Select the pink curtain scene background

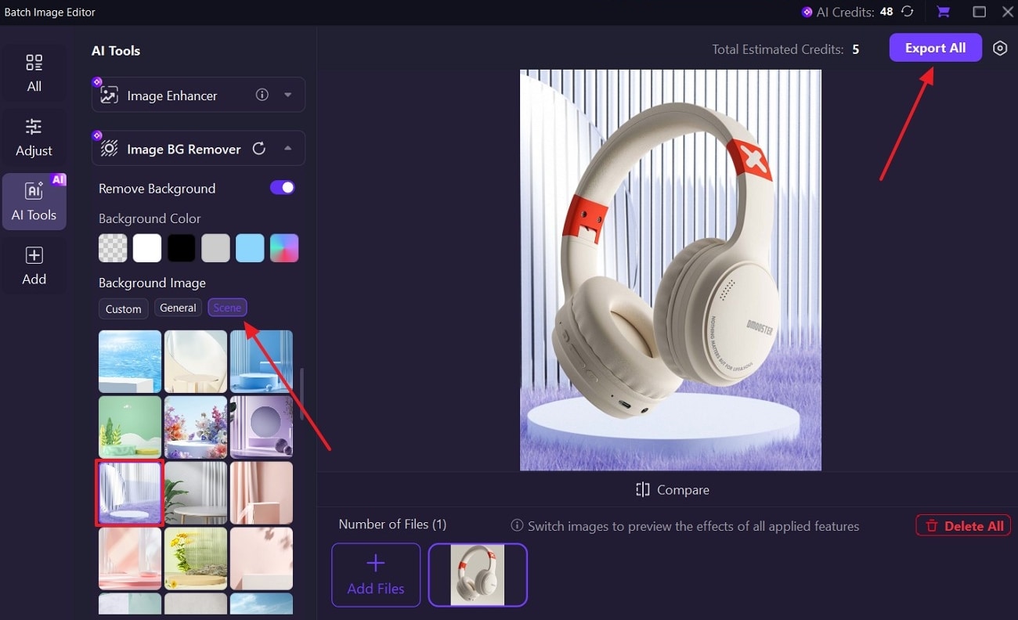click(262, 492)
